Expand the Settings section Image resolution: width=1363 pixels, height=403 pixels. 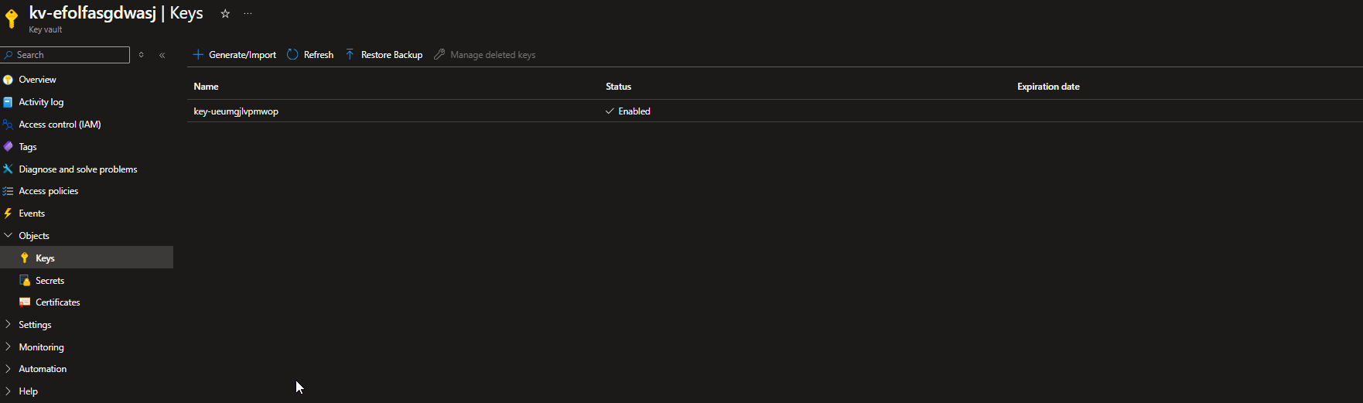(x=8, y=325)
